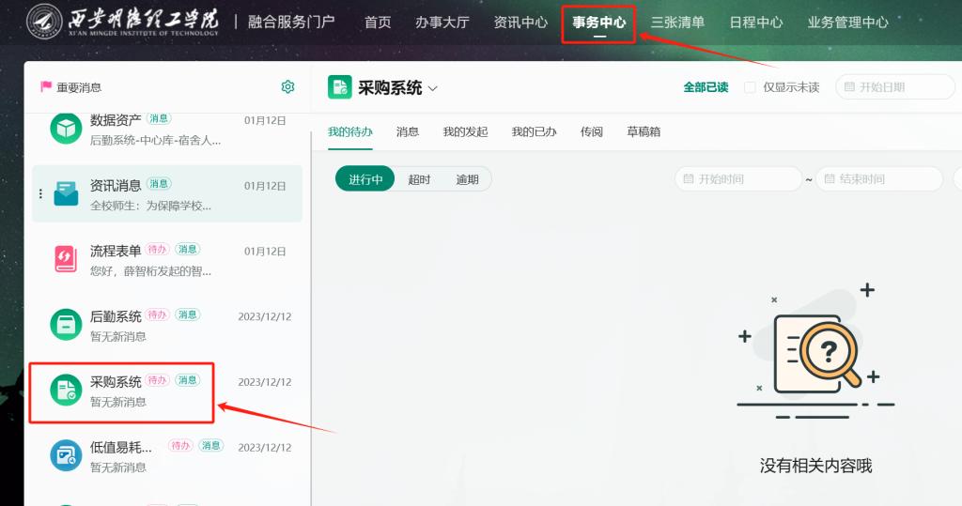Open 事务中心 in top navigation
The image size is (962, 506).
tap(598, 23)
